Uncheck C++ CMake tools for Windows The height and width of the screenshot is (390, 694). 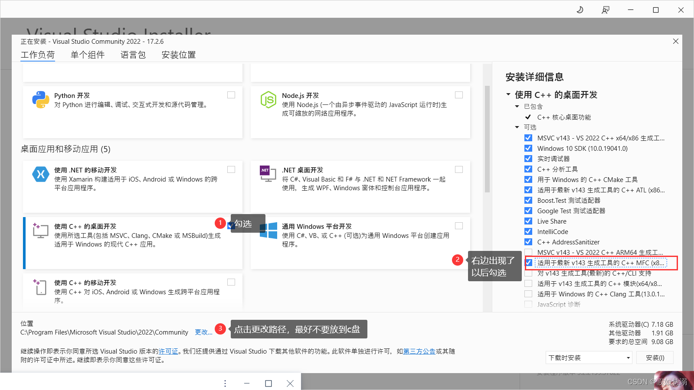528,179
